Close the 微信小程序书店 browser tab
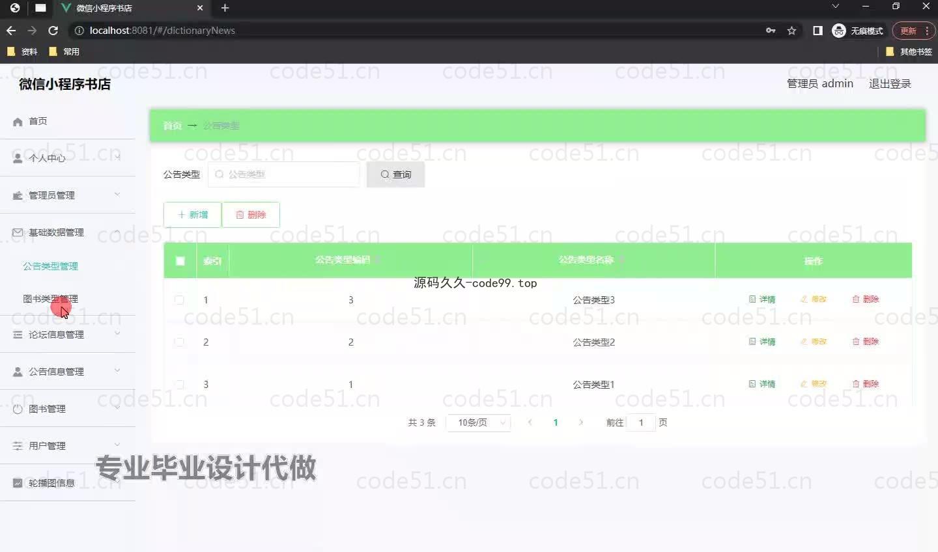 pyautogui.click(x=200, y=8)
